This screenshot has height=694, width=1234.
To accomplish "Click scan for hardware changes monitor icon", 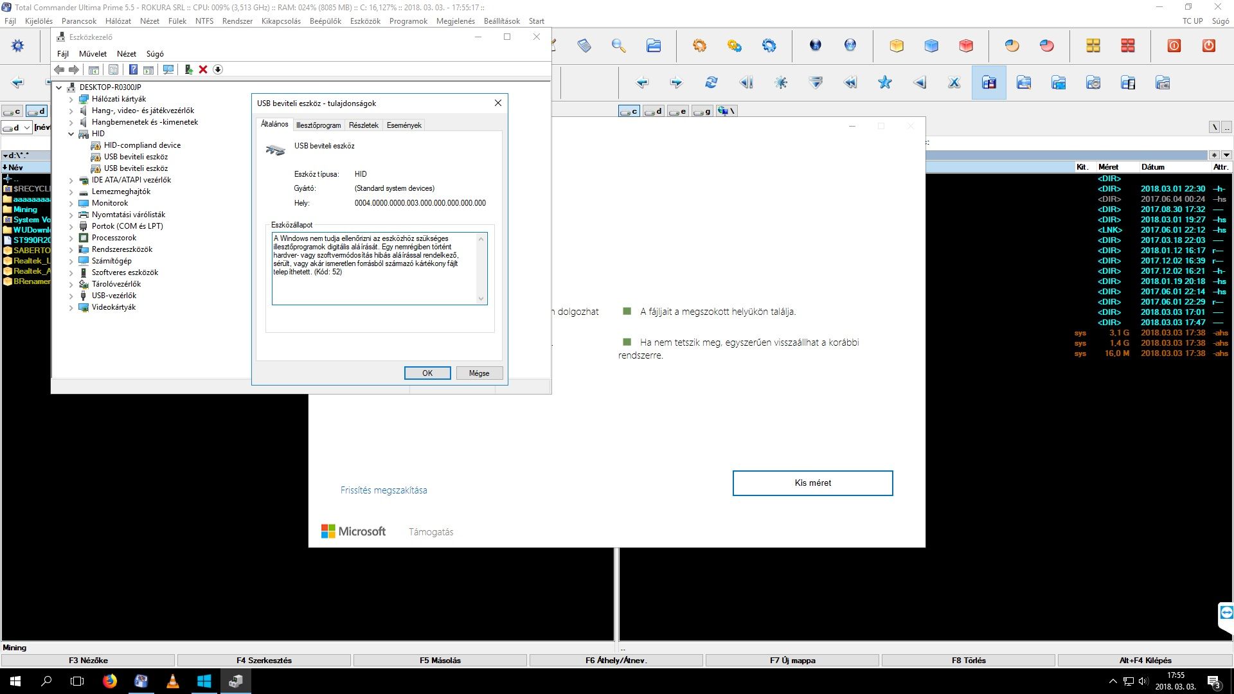I will coord(168,69).
